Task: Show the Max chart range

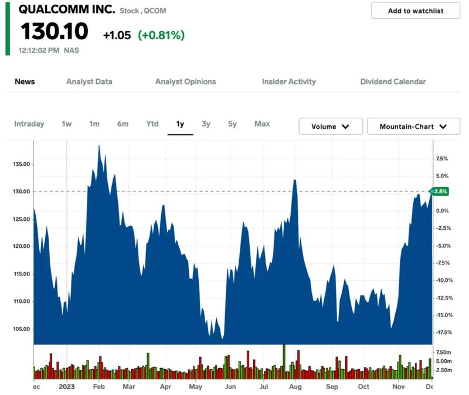Action: point(262,124)
